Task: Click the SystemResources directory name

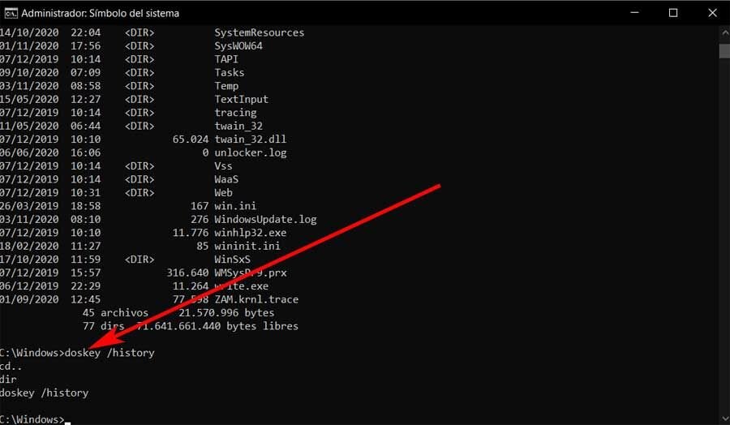Action: (260, 32)
